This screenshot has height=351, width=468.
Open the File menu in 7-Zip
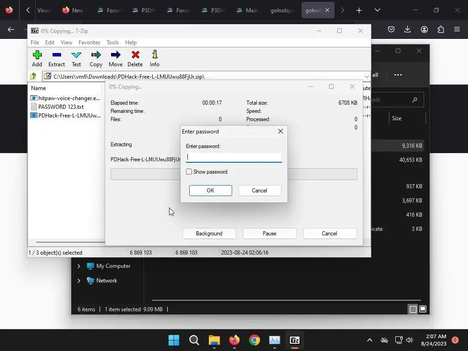[35, 43]
